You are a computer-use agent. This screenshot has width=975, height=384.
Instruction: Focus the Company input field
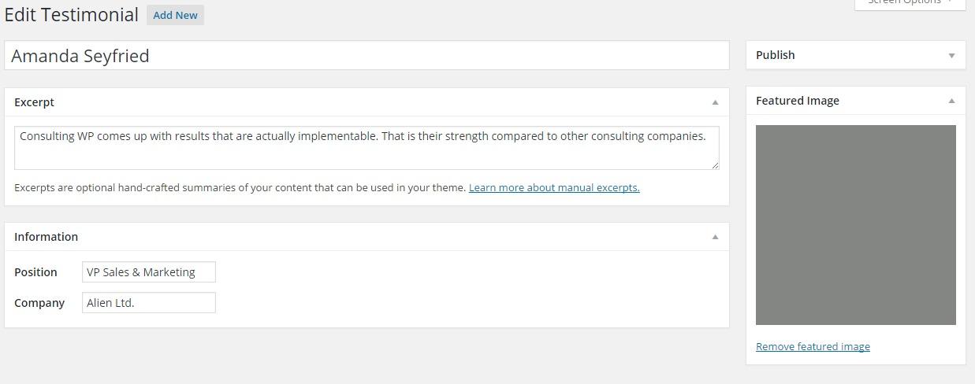pyautogui.click(x=148, y=303)
